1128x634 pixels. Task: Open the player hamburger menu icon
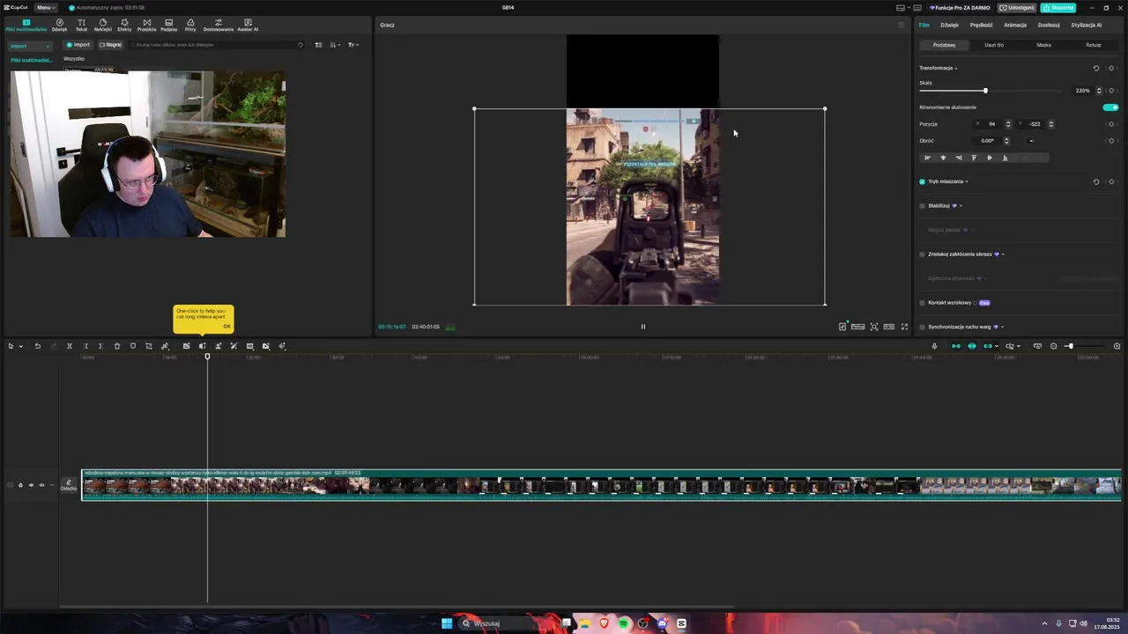(901, 25)
